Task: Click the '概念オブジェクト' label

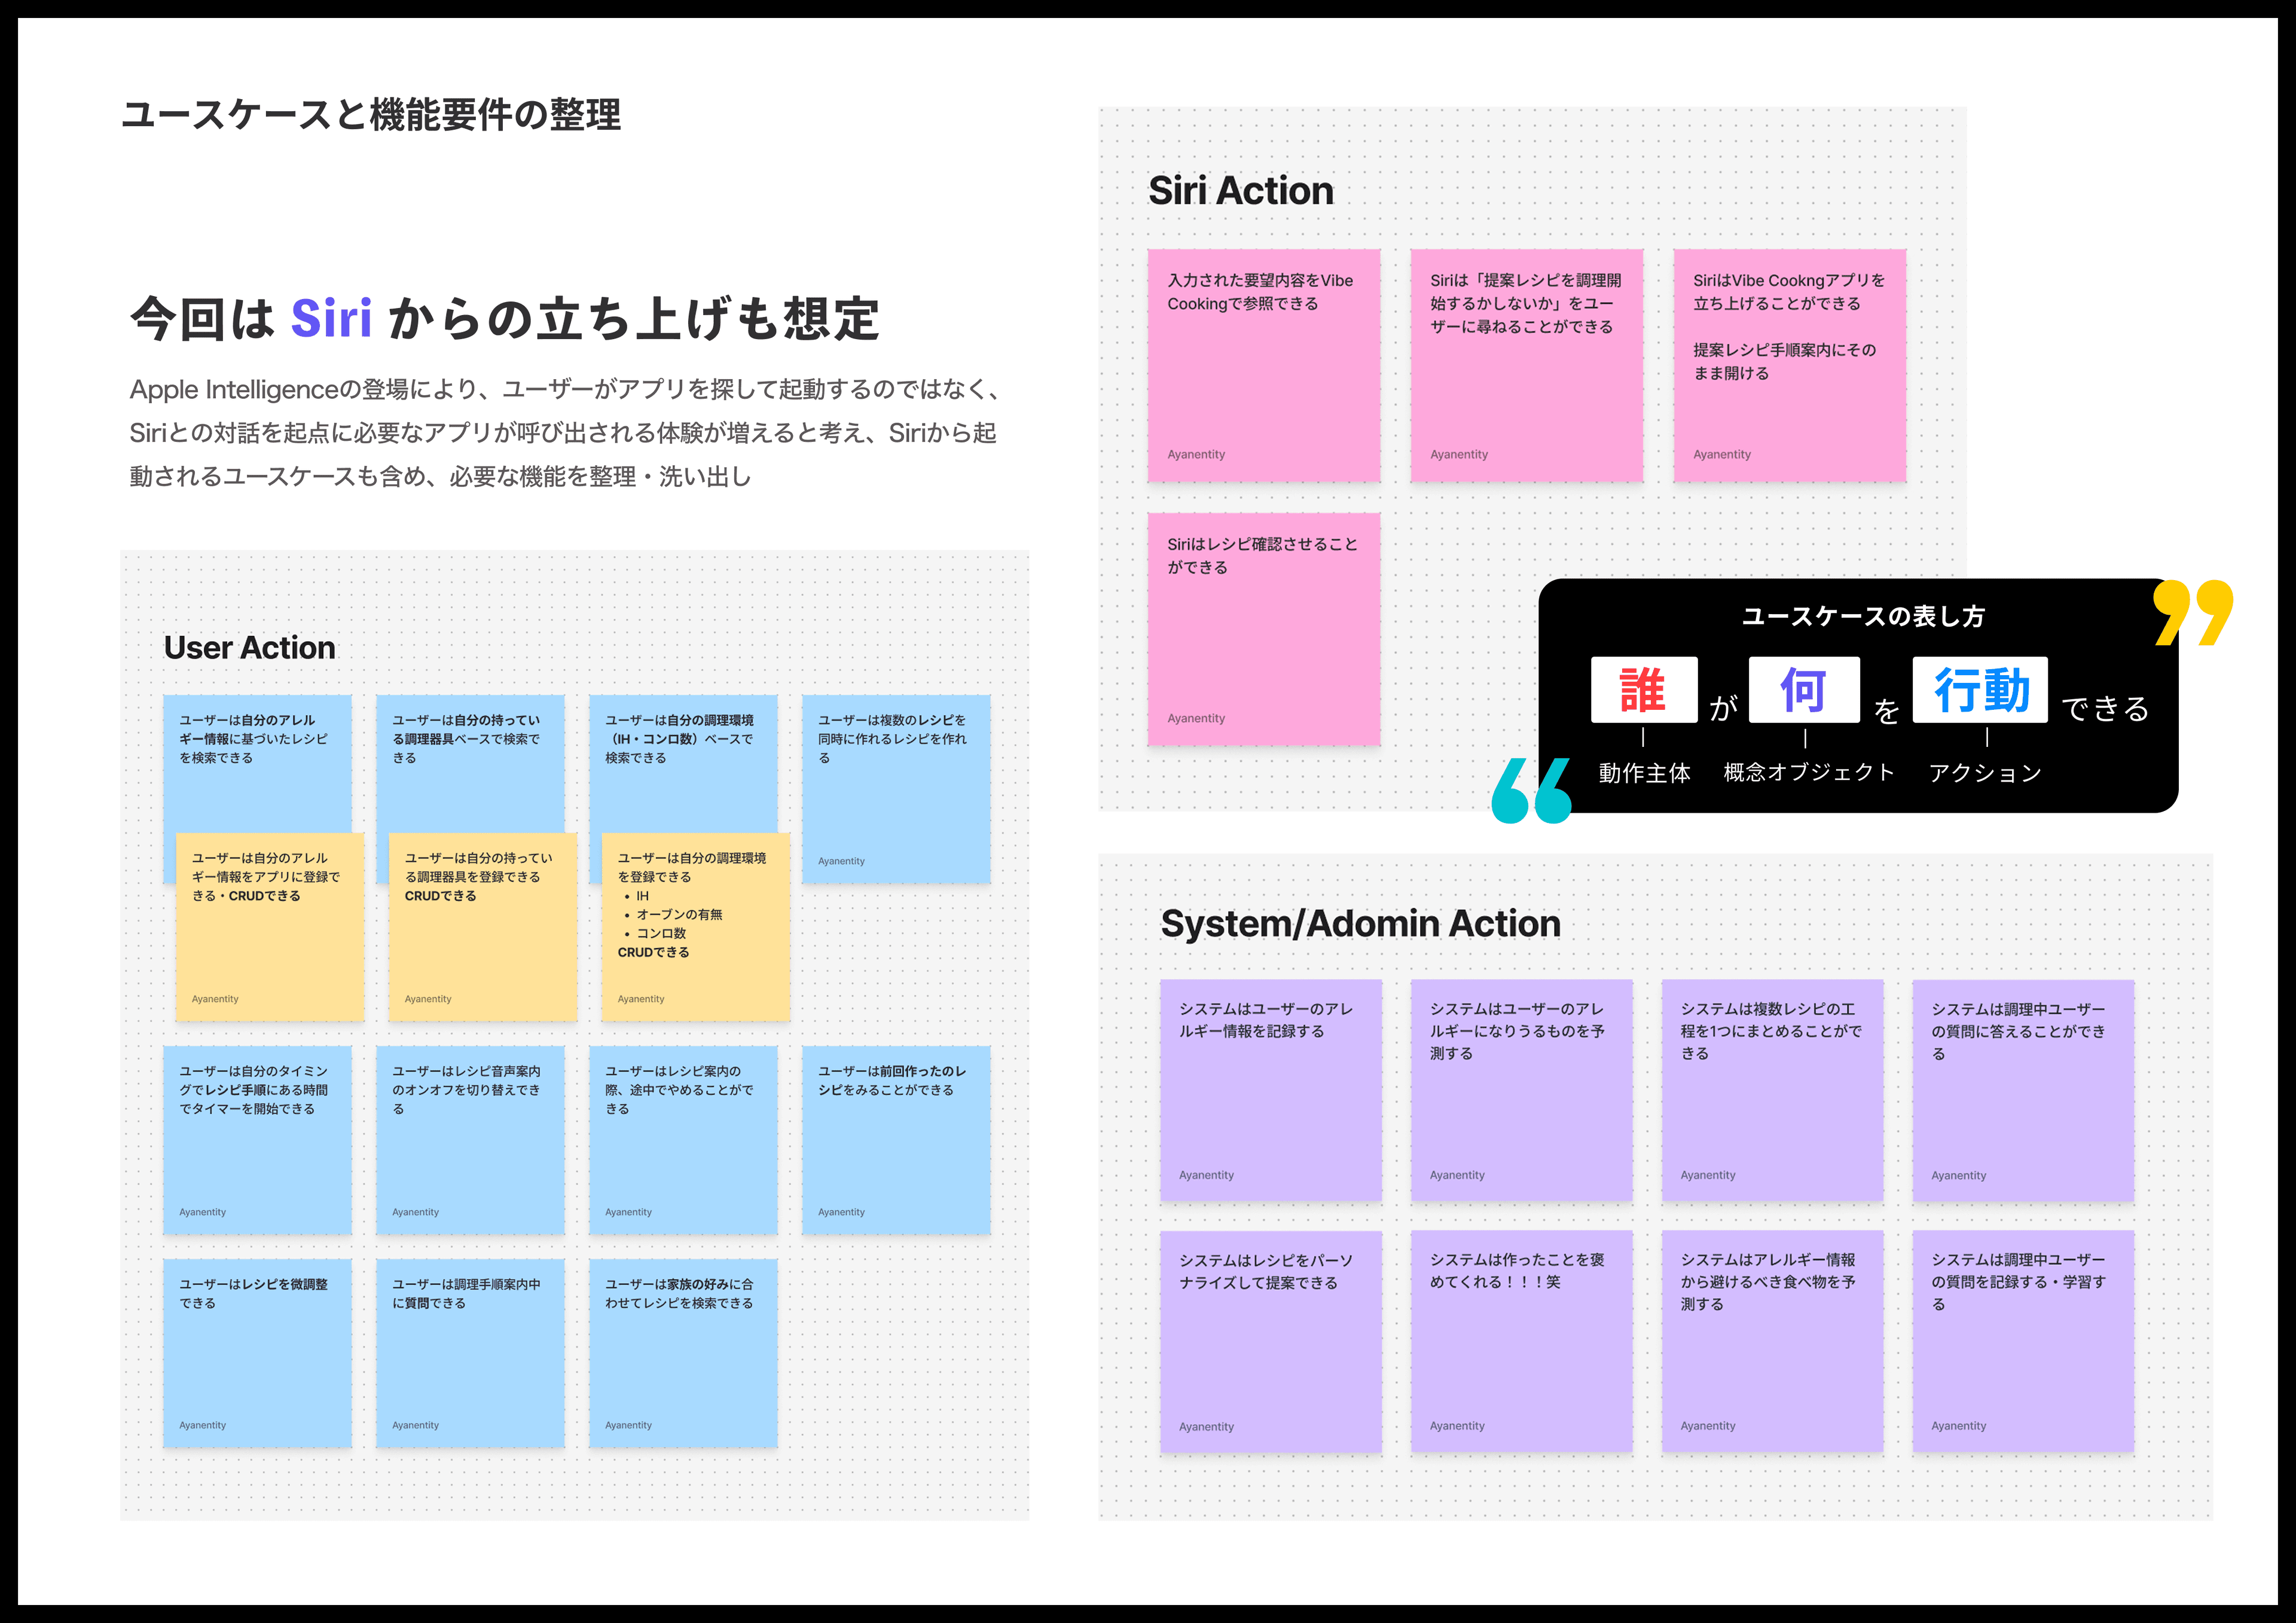Action: [1809, 772]
